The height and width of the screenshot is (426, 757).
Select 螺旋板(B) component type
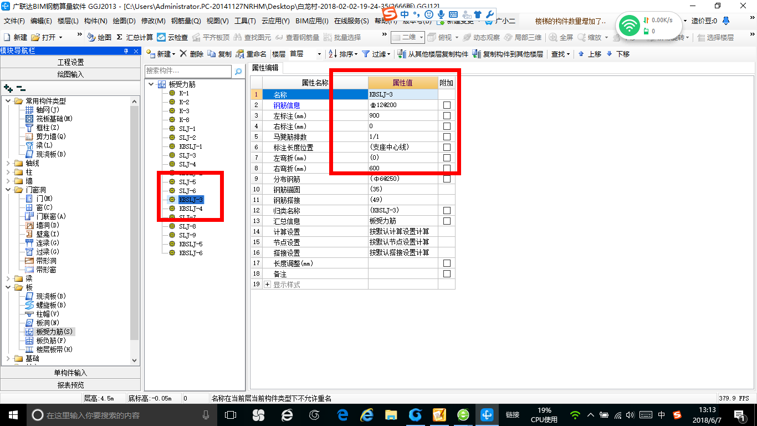pyautogui.click(x=50, y=305)
